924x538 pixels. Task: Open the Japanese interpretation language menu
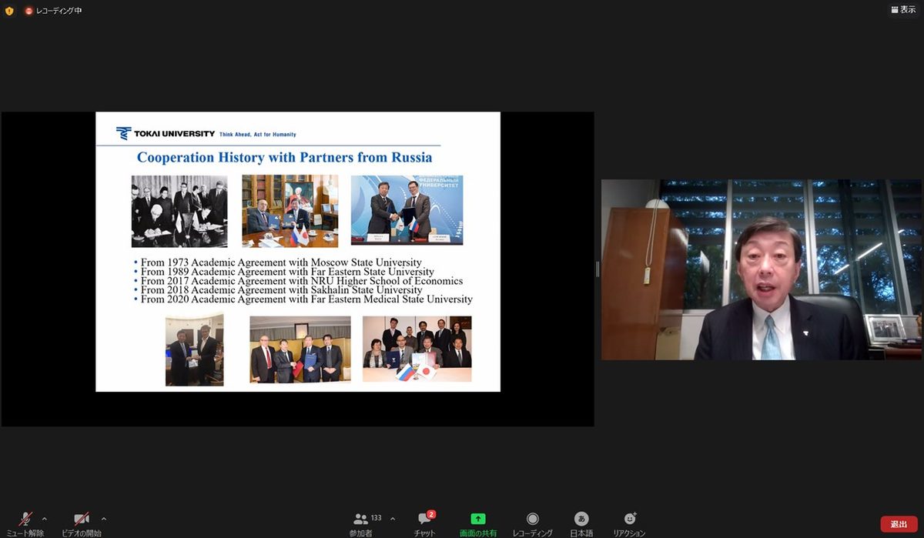[582, 523]
